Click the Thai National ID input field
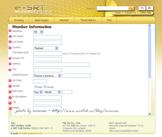The image size is (162, 137). coord(48,54)
